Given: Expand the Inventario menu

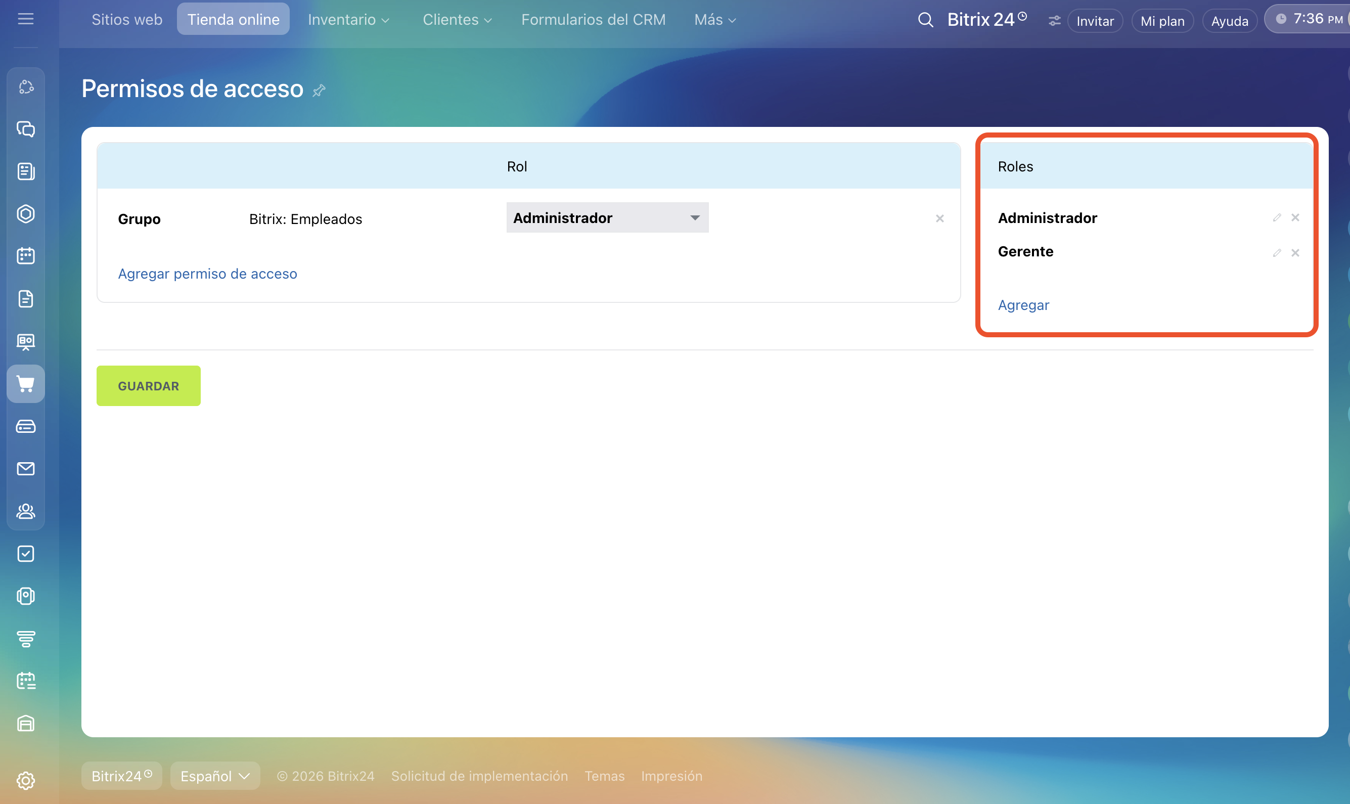Looking at the screenshot, I should pos(348,20).
